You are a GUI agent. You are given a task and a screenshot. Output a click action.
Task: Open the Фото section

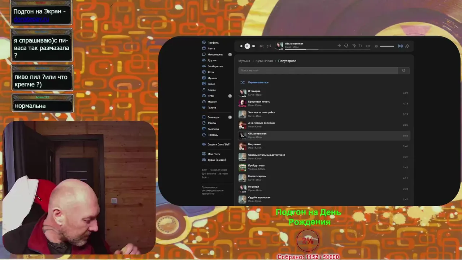point(208,72)
